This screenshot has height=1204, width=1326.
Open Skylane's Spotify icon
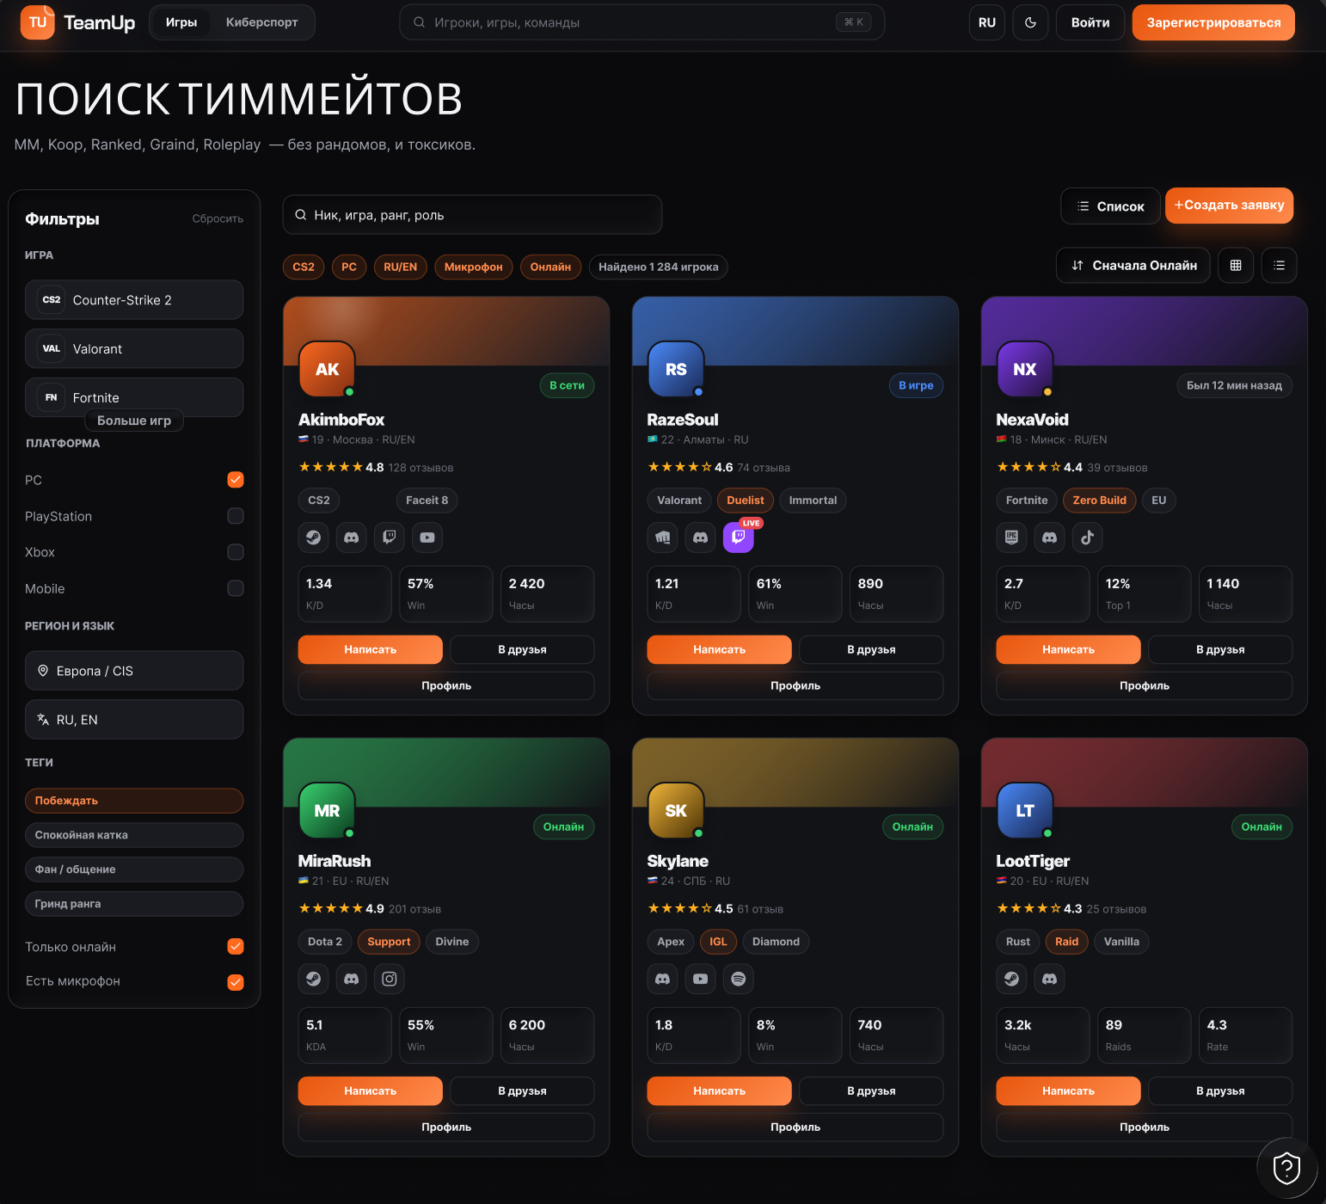coord(739,979)
